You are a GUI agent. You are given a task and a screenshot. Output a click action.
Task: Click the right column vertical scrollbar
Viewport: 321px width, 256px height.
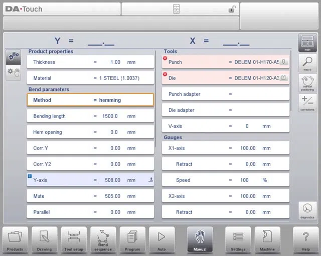point(291,80)
